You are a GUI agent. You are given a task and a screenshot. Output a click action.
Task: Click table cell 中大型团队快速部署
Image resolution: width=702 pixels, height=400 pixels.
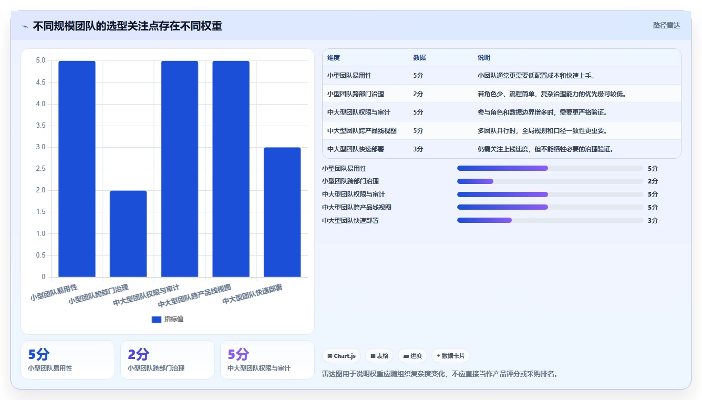(x=356, y=149)
